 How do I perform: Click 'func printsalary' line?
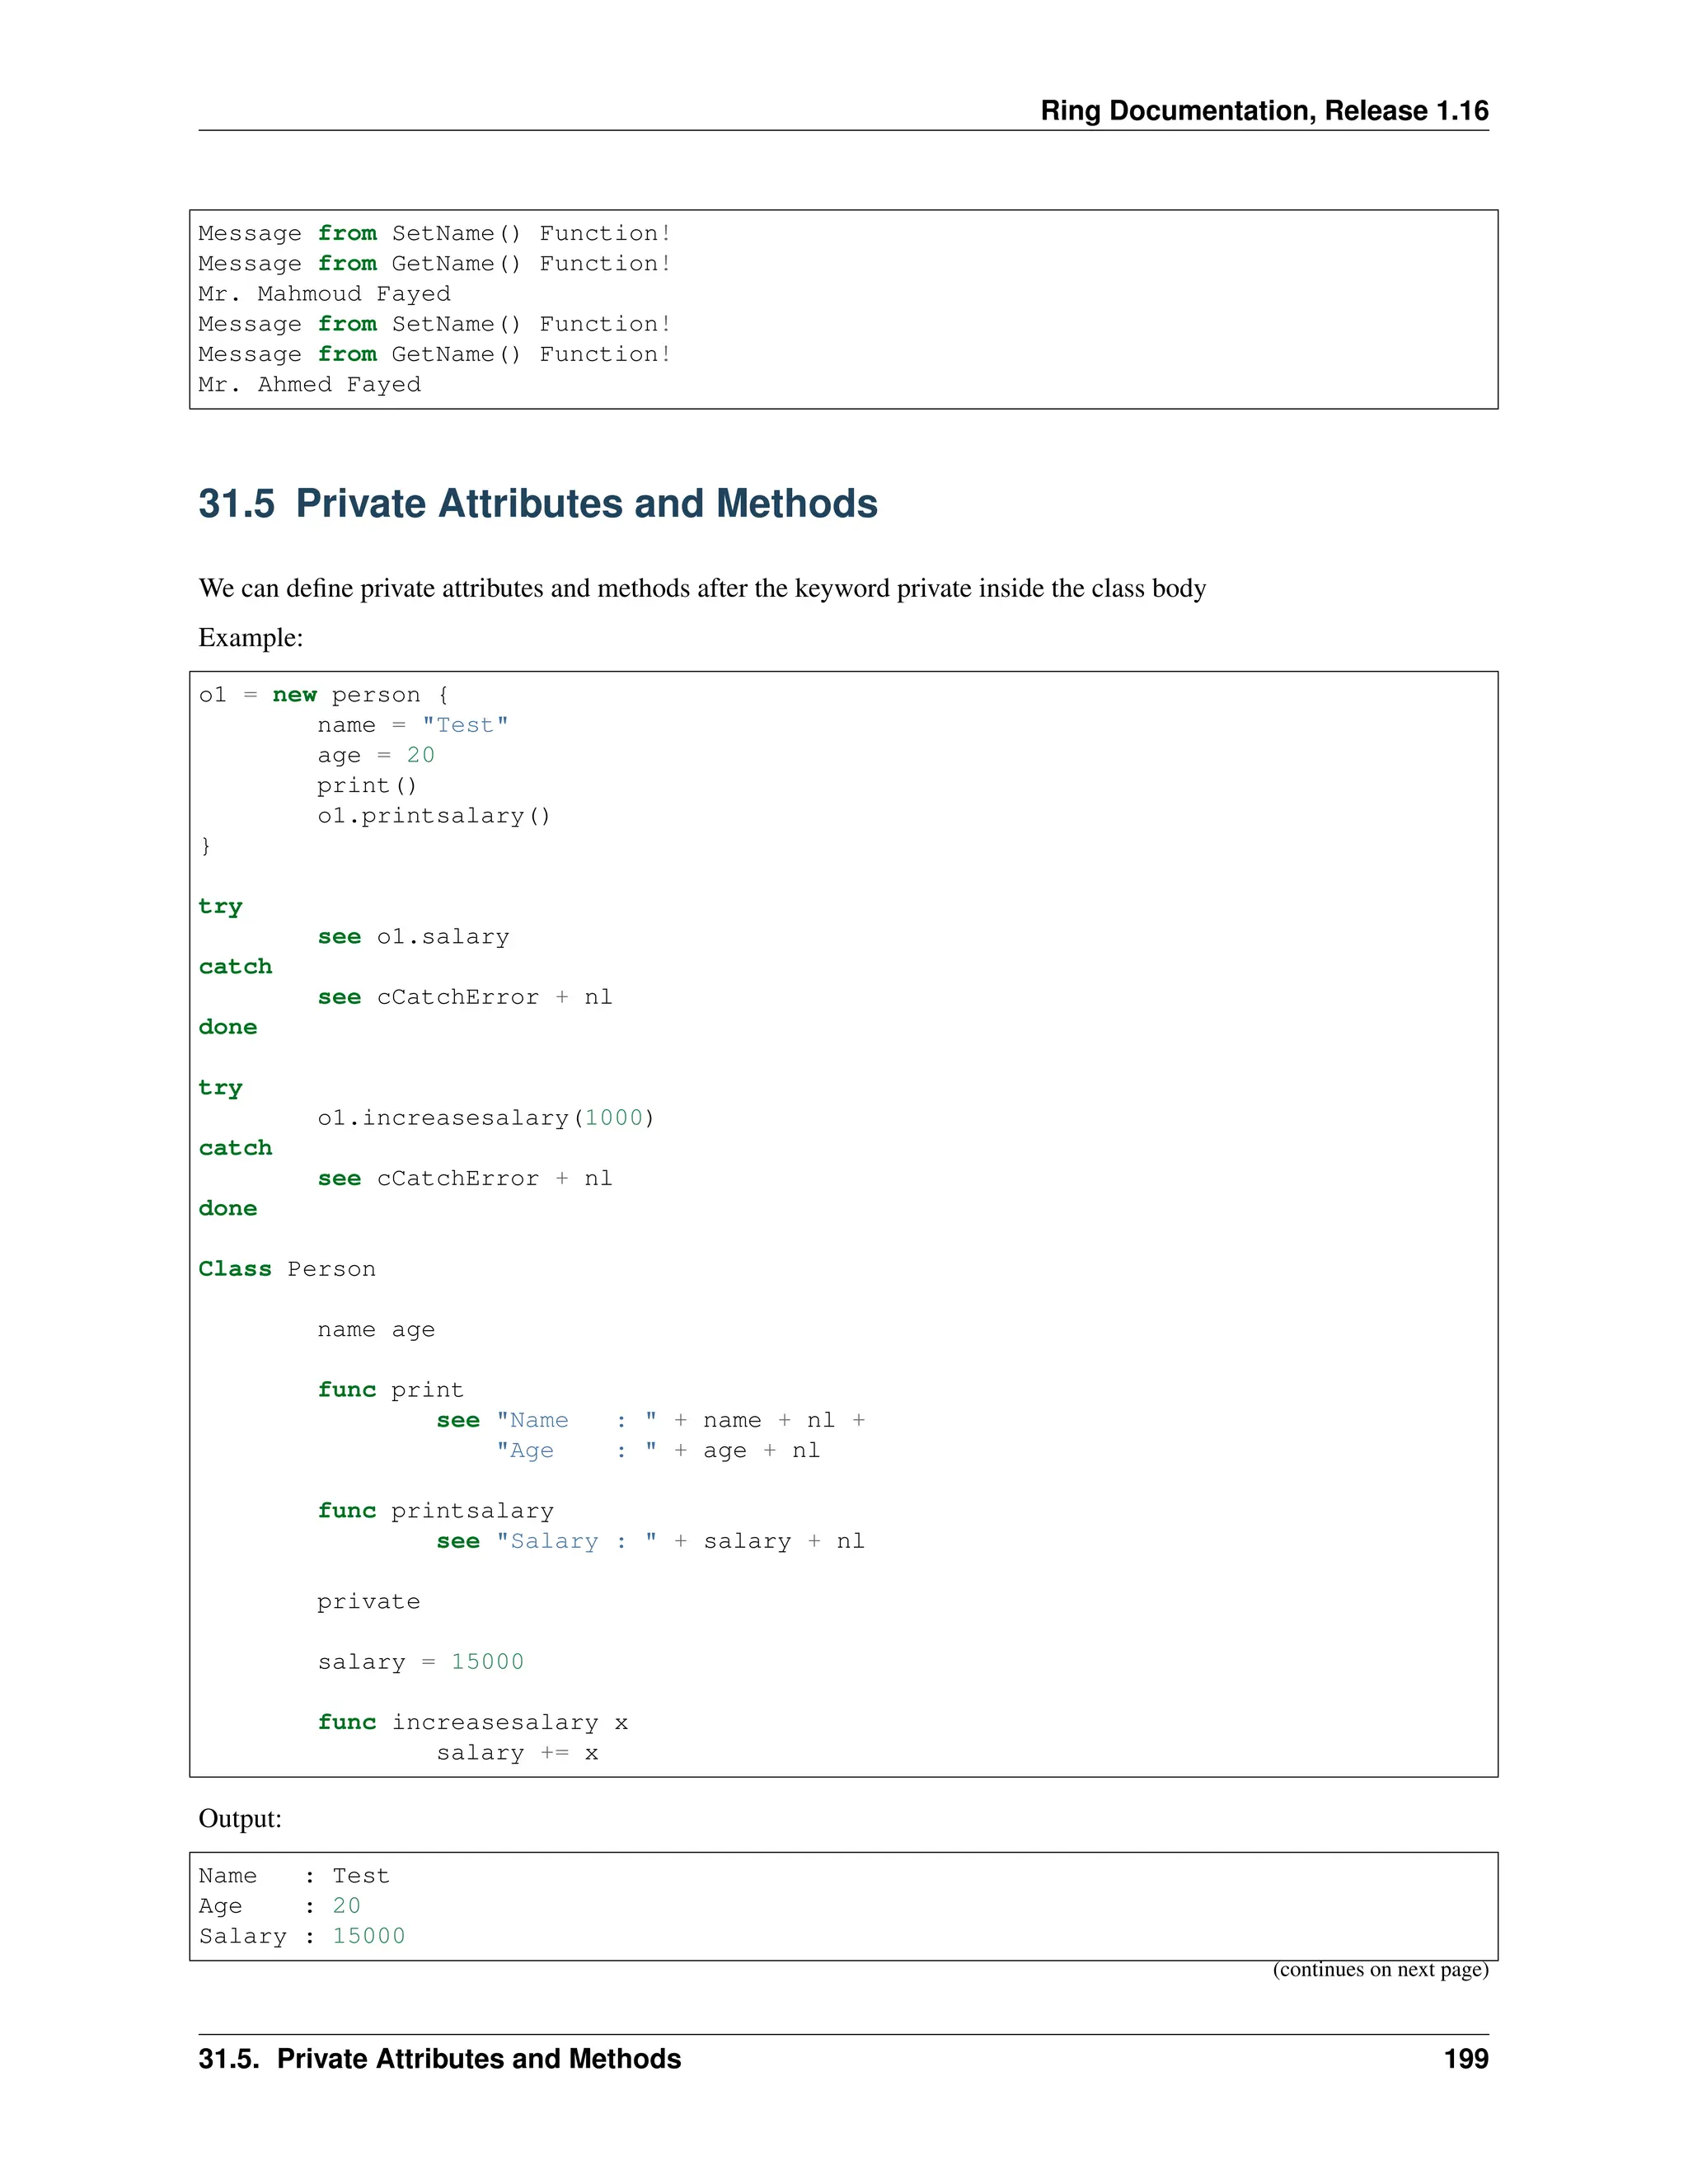[435, 1511]
